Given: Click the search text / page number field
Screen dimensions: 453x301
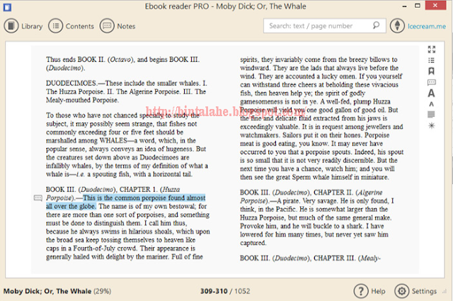Looking at the screenshot, I should [x=324, y=25].
